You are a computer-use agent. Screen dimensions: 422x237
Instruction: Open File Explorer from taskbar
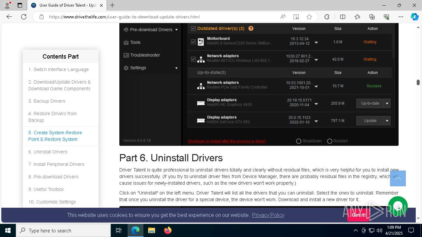(x=151, y=230)
